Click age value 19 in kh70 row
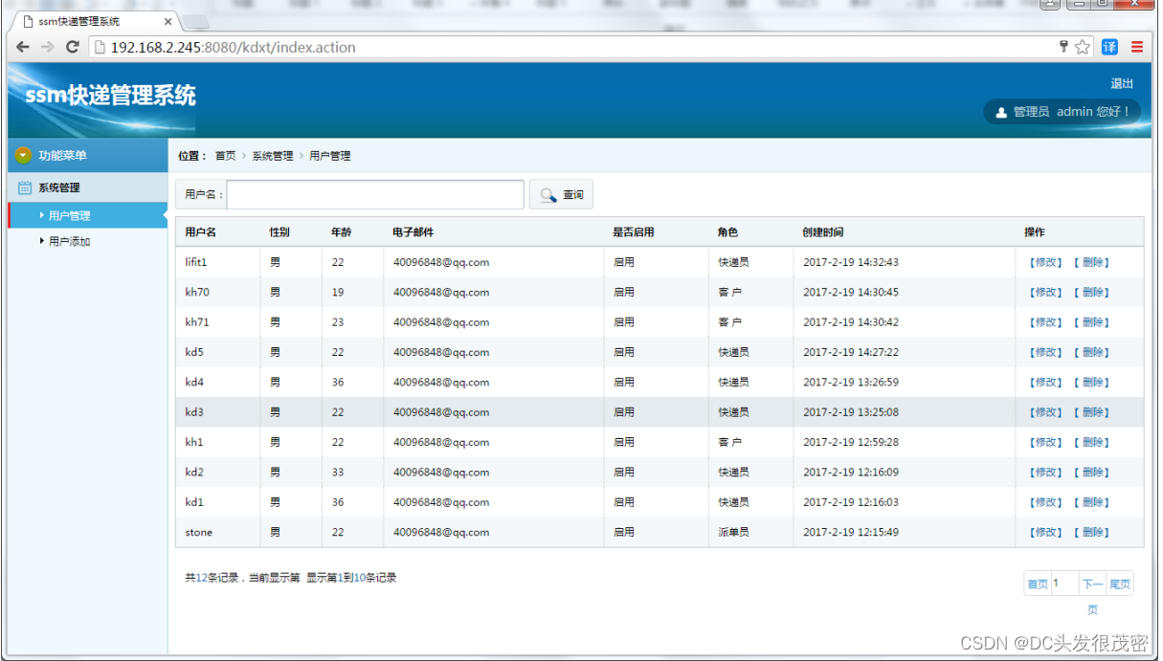Viewport: 1163px width, 661px height. coord(338,293)
